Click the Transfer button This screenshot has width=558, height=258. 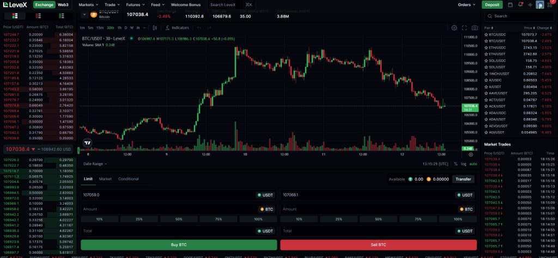(463, 179)
